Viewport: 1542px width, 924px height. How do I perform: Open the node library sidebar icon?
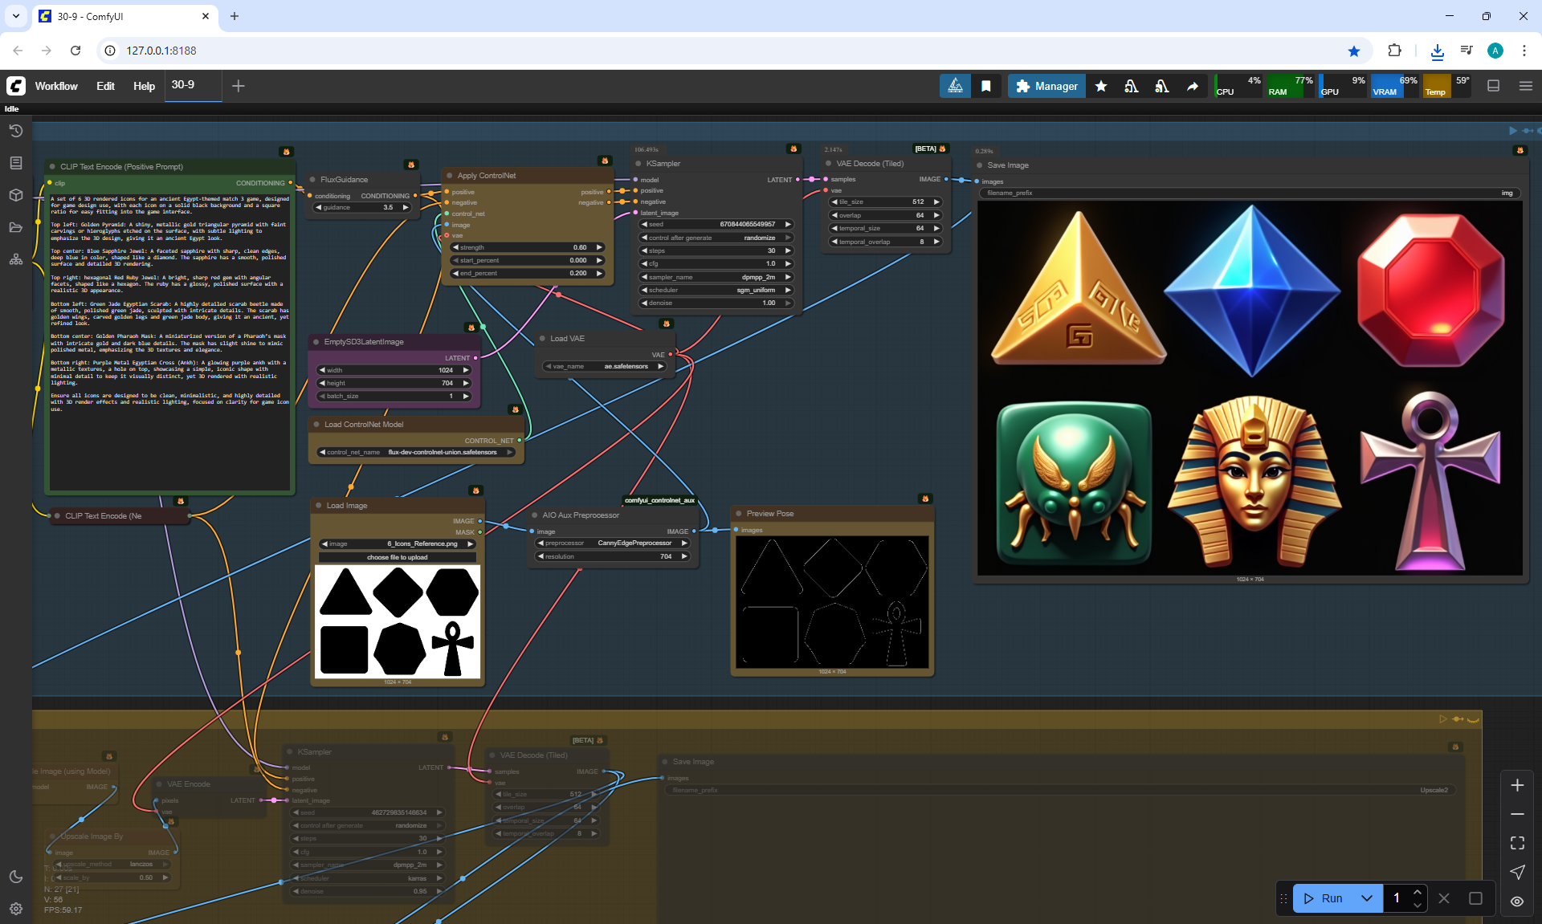click(x=15, y=163)
